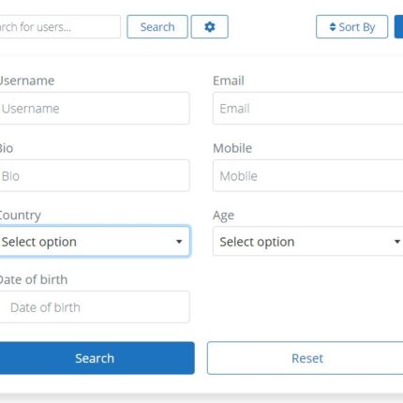Screen dimensions: 403x403
Task: Select the Mobile text field
Action: click(x=308, y=176)
